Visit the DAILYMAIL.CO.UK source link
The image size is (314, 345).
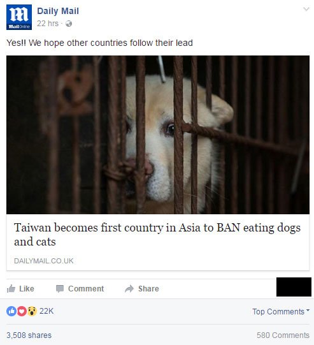pyautogui.click(x=44, y=261)
